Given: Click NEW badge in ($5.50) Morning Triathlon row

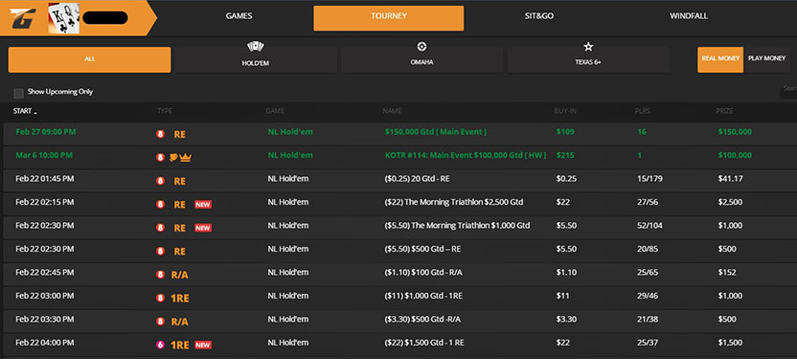Looking at the screenshot, I should (x=203, y=229).
